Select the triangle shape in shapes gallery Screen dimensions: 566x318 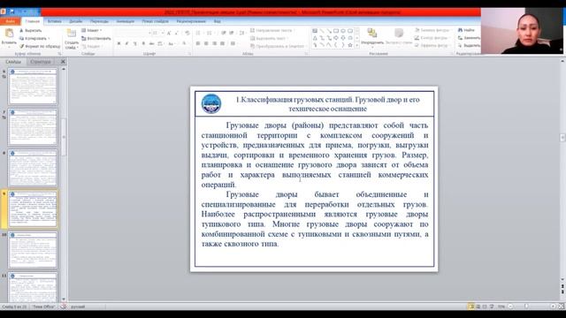click(315, 38)
